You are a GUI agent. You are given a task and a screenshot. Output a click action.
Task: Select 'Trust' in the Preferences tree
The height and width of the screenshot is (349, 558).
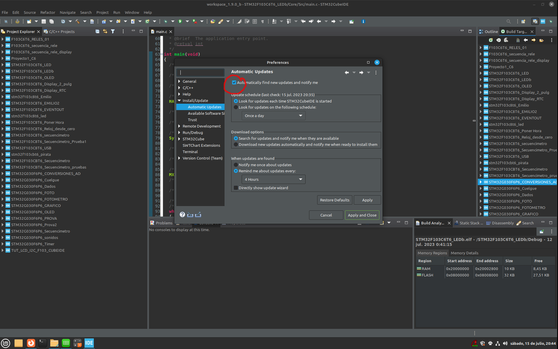click(x=192, y=120)
